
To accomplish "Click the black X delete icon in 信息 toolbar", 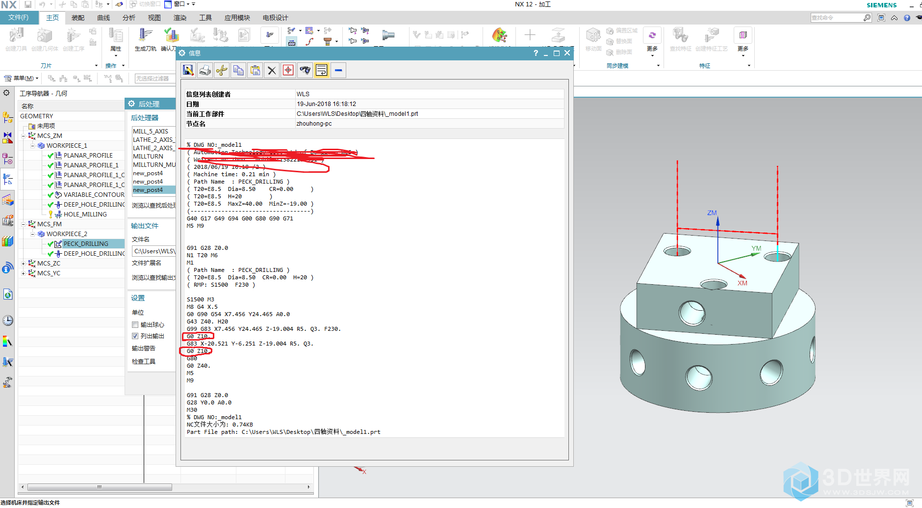I will coord(272,70).
